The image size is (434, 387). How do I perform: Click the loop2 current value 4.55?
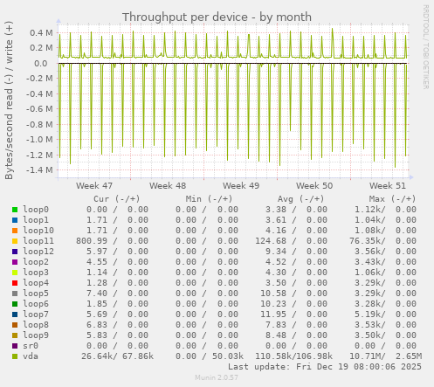(x=97, y=262)
